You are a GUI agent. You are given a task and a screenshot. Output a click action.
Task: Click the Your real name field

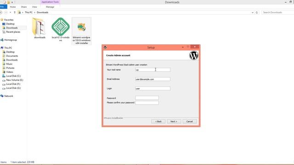click(153, 70)
